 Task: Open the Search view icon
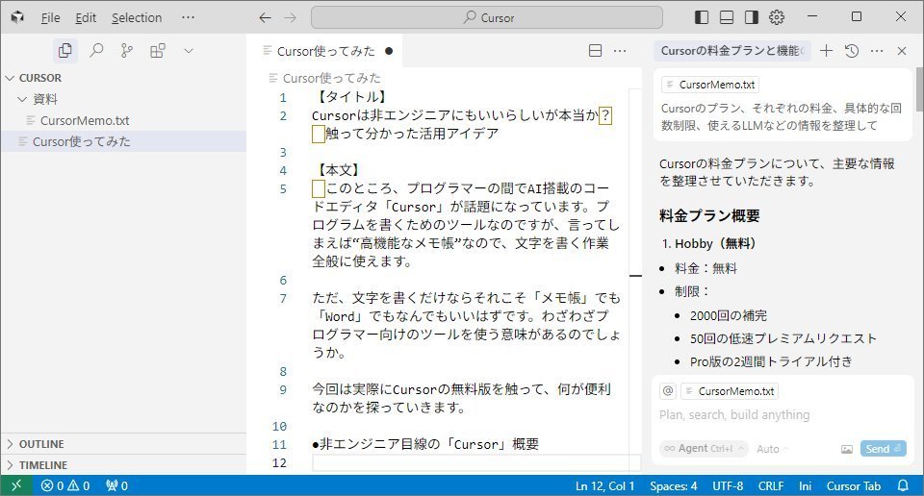point(96,51)
